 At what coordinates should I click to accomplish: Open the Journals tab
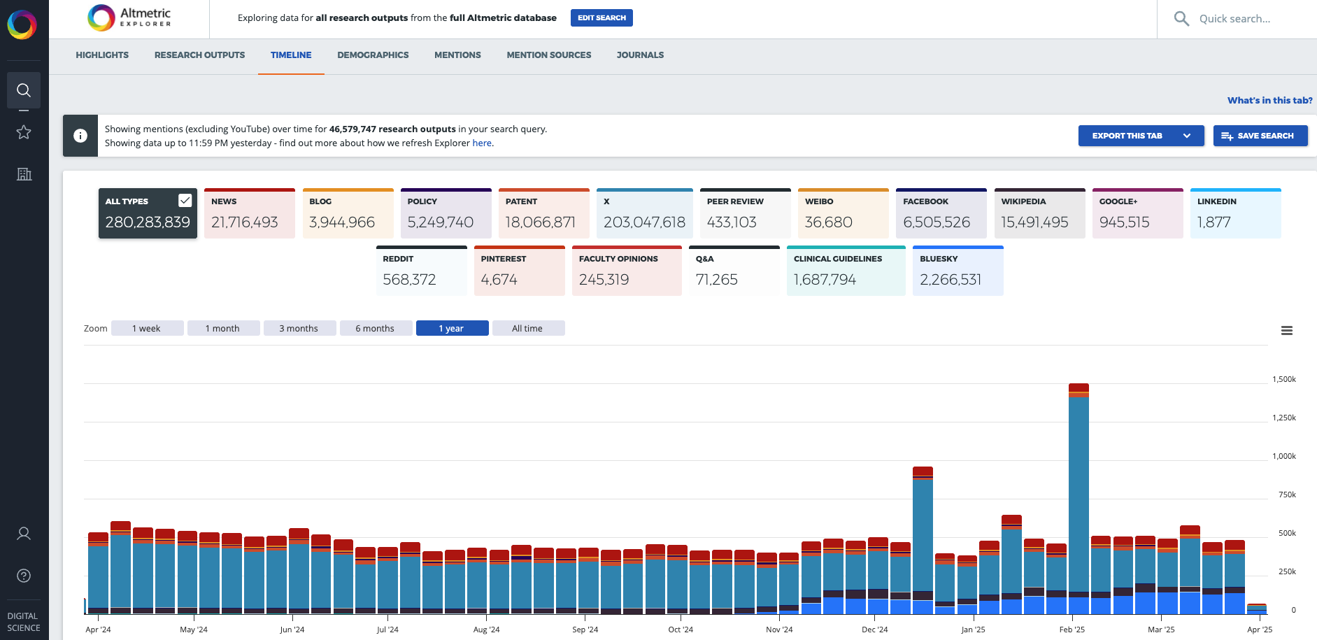pos(639,55)
